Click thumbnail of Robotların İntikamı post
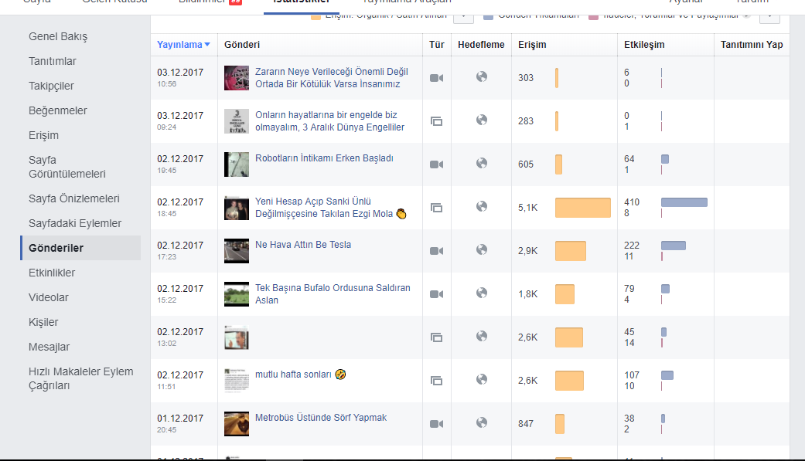 237,164
